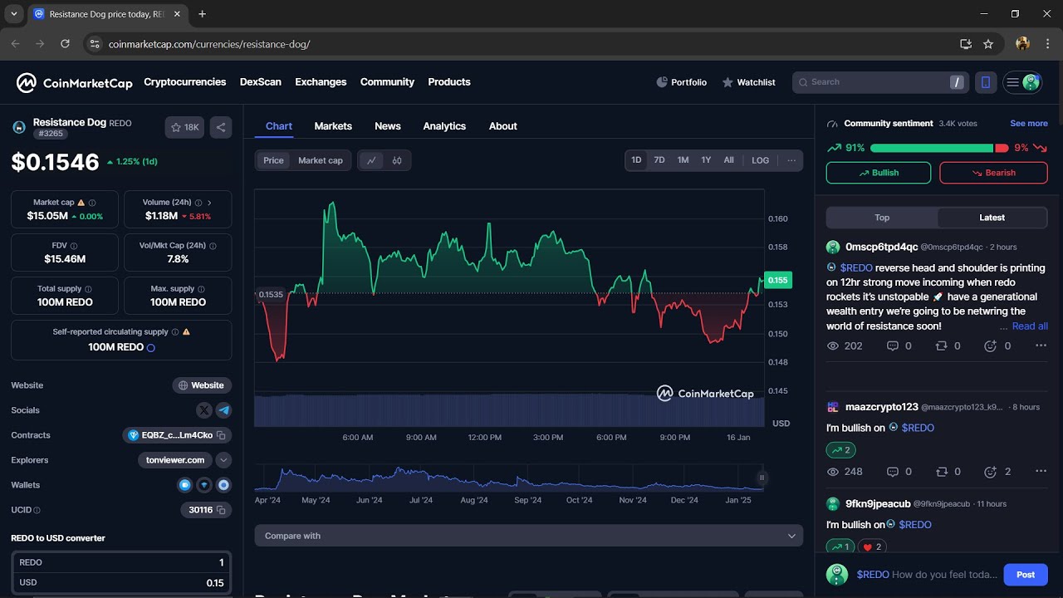Open three-dot chart options menu
The image size is (1063, 598).
791,160
